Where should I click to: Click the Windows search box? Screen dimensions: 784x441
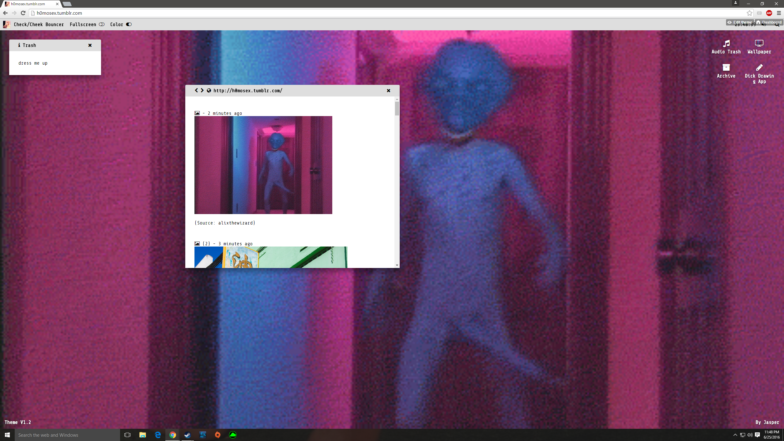(67, 435)
